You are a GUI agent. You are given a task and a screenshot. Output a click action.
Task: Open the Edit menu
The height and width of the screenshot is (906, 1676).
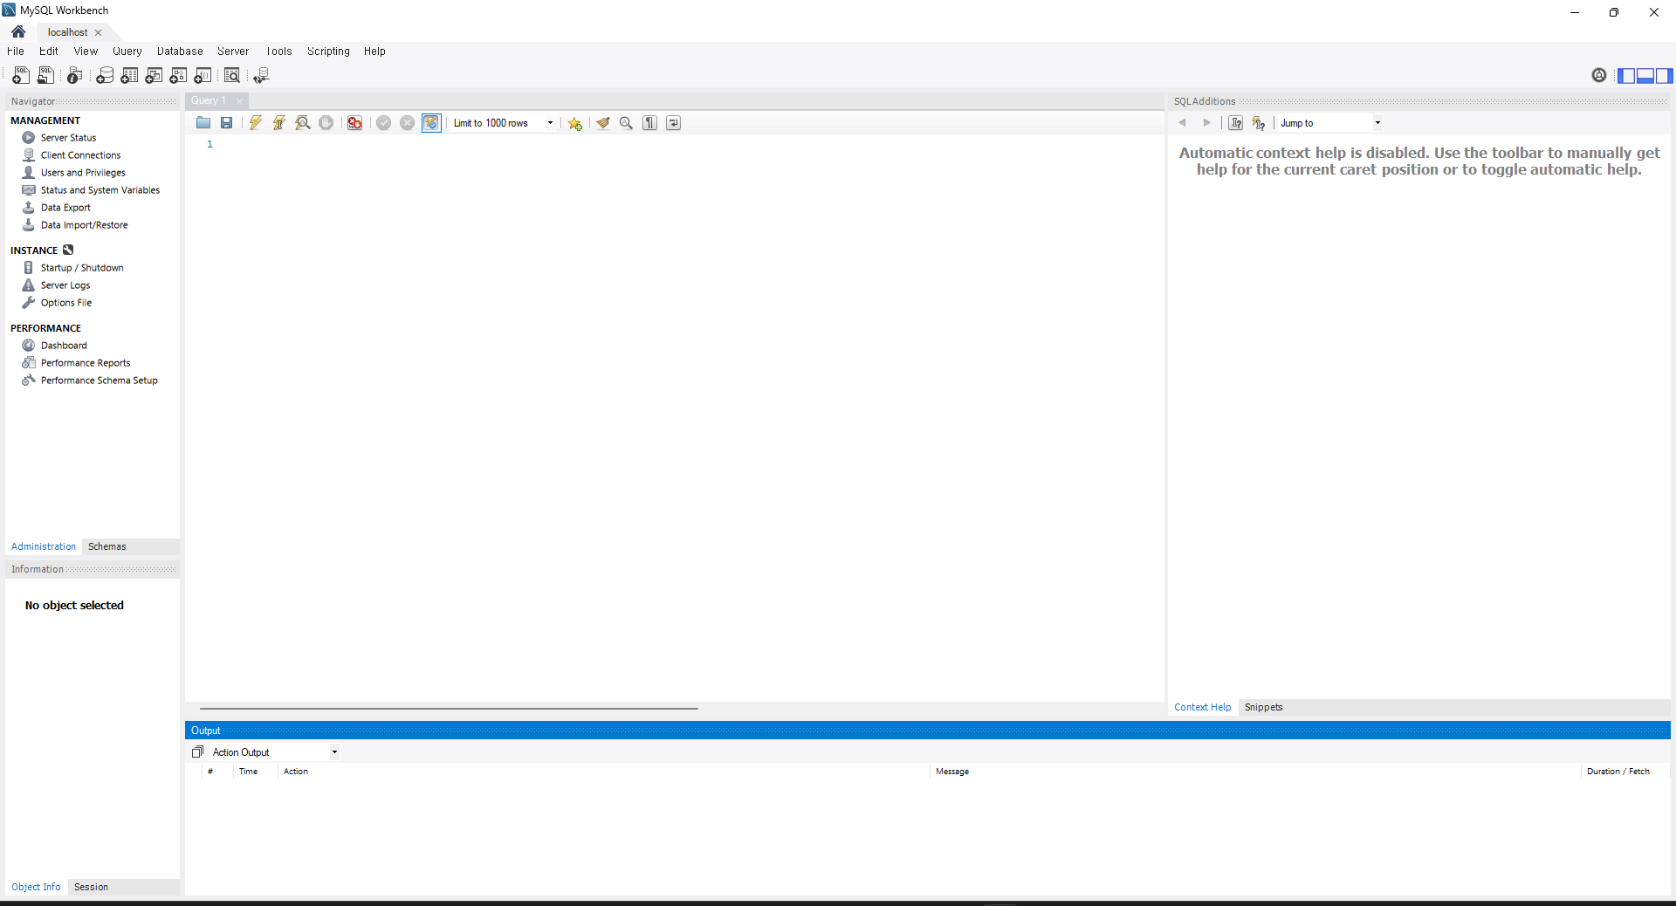click(49, 51)
